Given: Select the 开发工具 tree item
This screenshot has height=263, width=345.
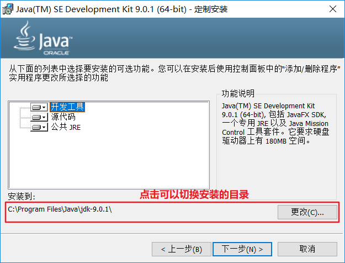Looking at the screenshot, I should click(67, 107).
